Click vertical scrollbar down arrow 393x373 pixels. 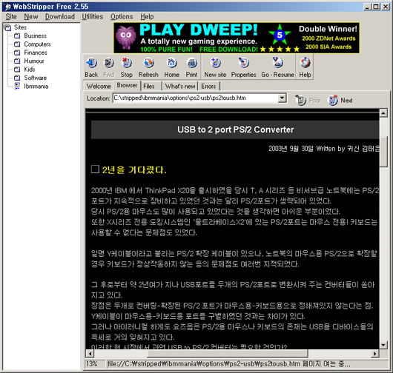tap(383, 345)
